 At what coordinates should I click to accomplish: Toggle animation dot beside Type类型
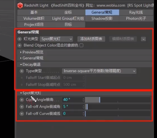click(22, 71)
